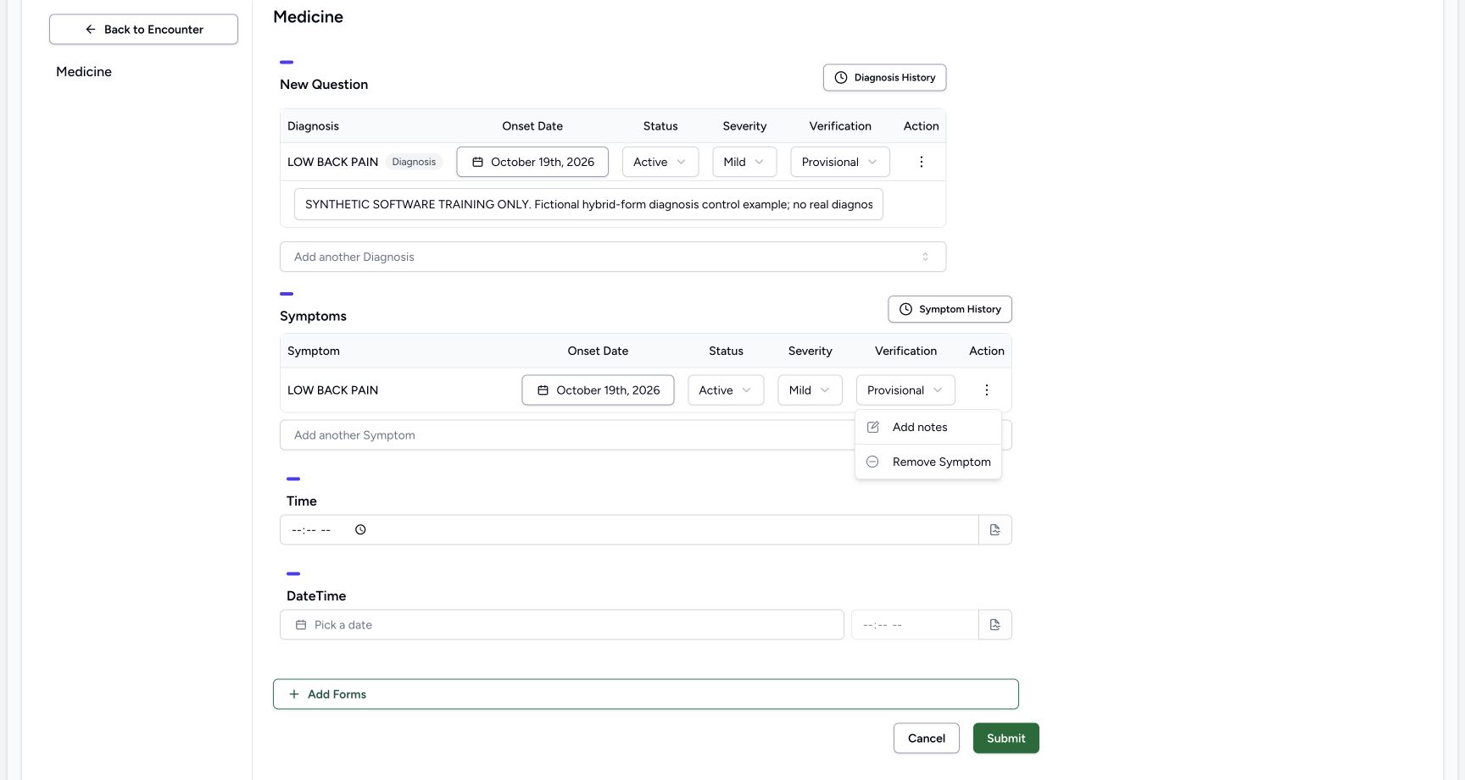Open the diagnosis onset date picker October 19th, 2026
Screen dimensions: 1465x780
coord(532,162)
